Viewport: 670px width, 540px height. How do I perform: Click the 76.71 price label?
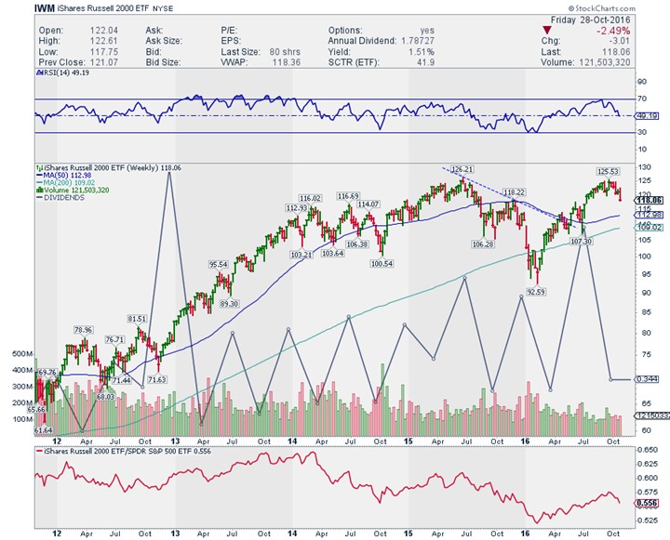pos(114,340)
